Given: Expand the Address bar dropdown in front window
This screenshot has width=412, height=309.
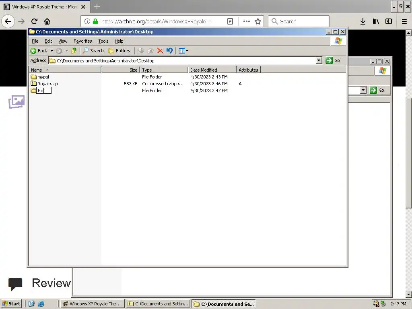Looking at the screenshot, I should pyautogui.click(x=319, y=60).
